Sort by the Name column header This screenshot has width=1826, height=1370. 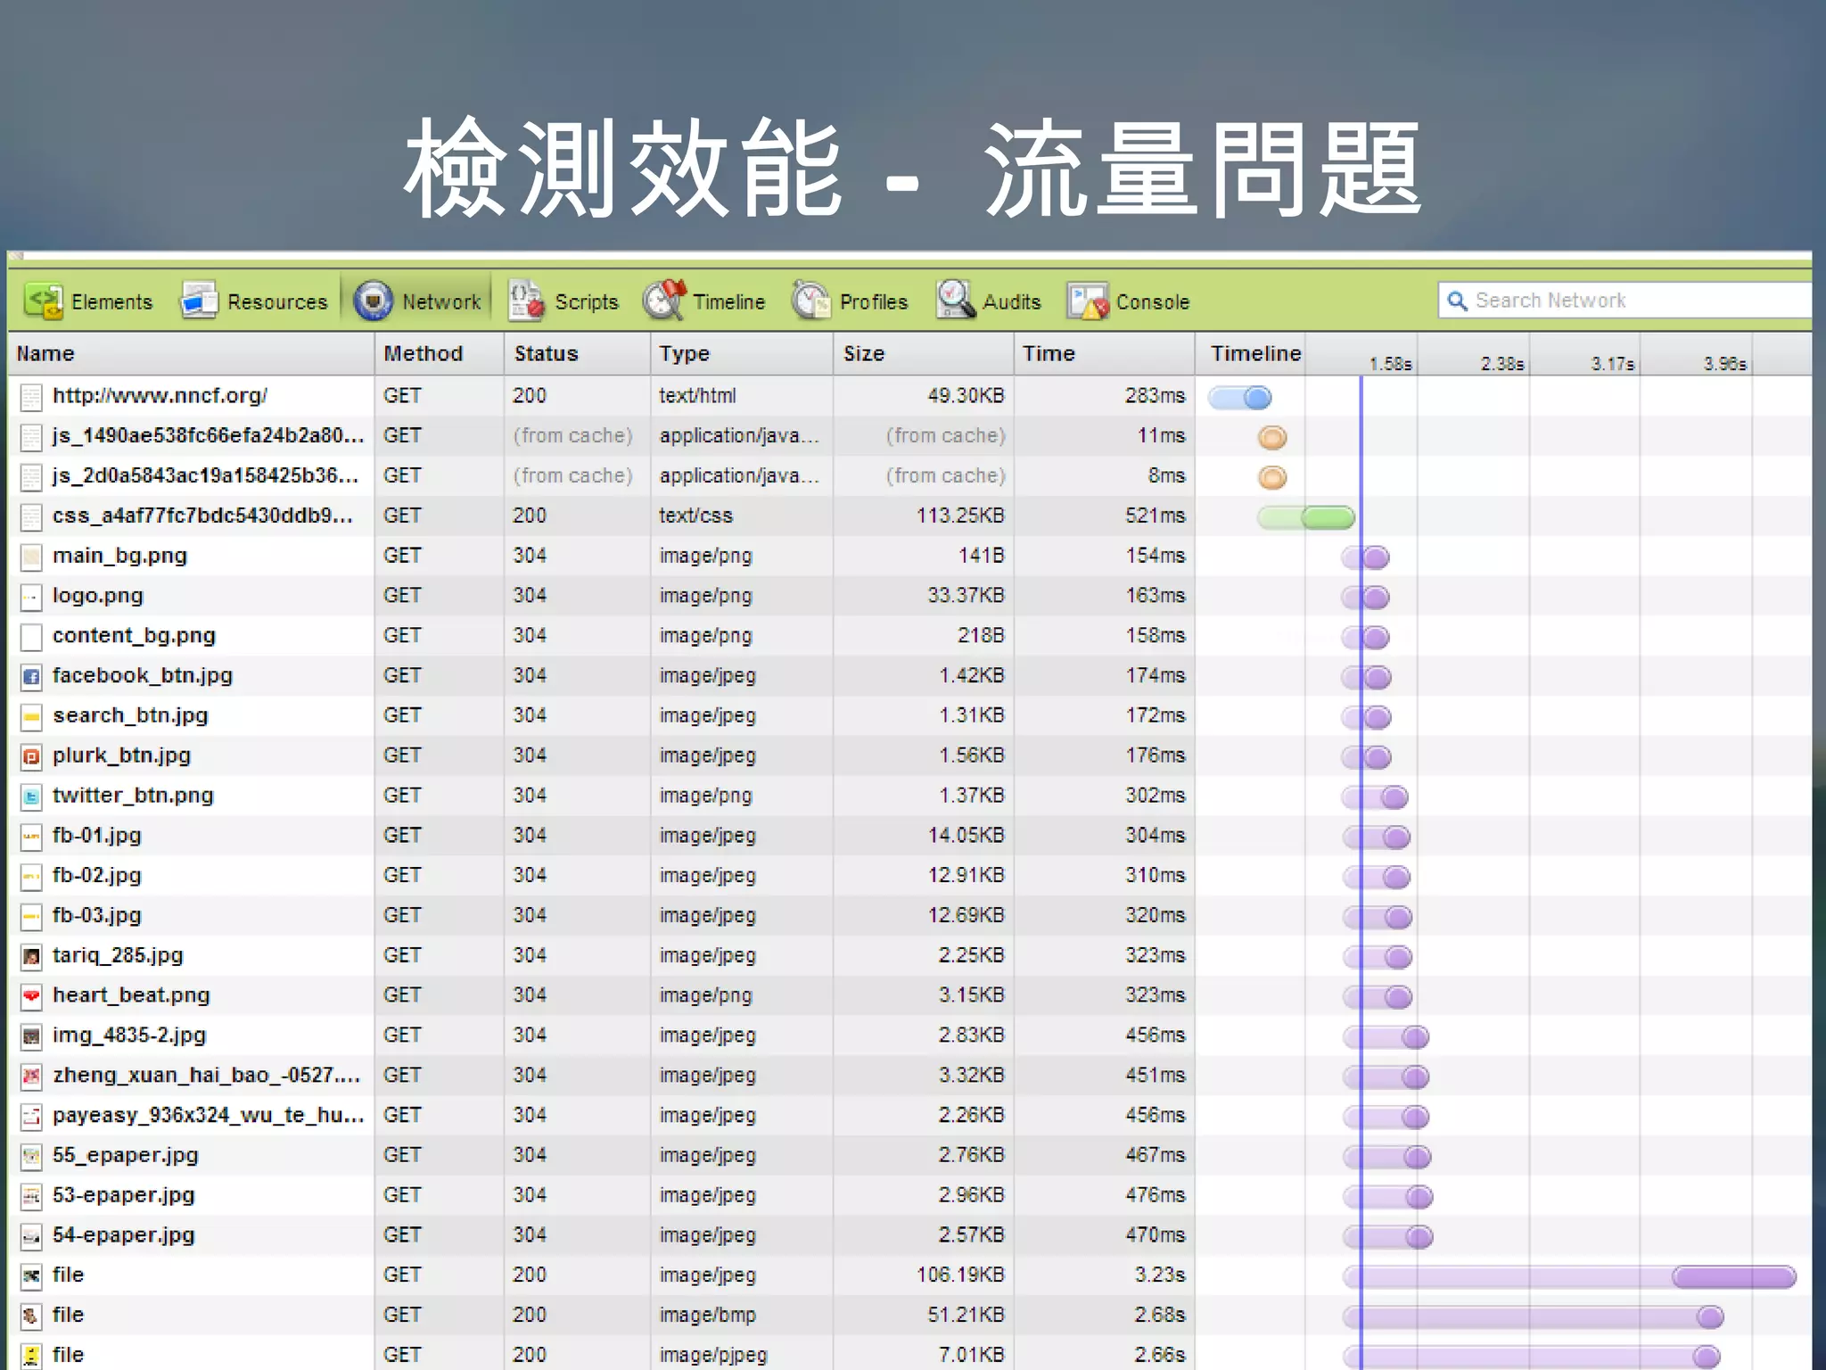point(191,354)
